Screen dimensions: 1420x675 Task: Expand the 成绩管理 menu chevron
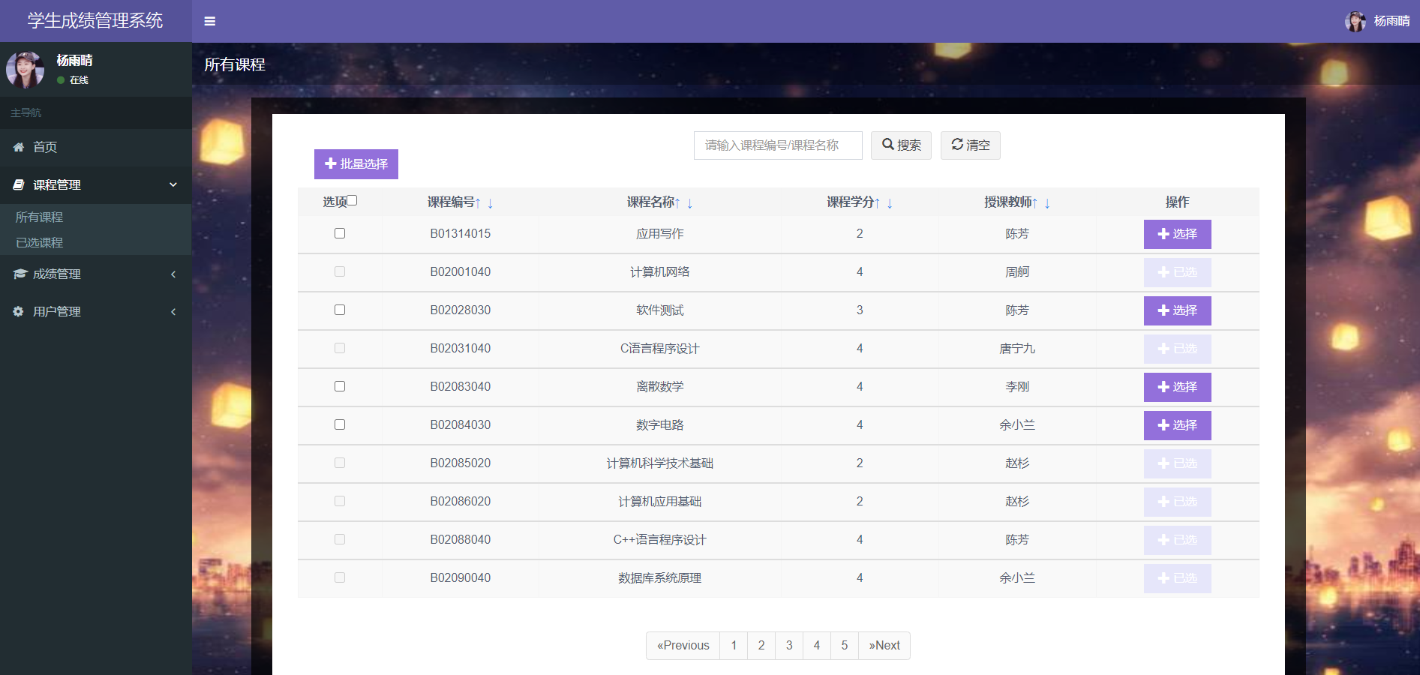coord(173,274)
